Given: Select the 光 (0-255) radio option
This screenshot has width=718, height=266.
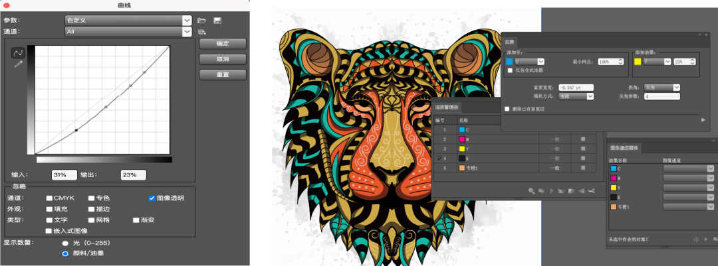Looking at the screenshot, I should pos(65,243).
